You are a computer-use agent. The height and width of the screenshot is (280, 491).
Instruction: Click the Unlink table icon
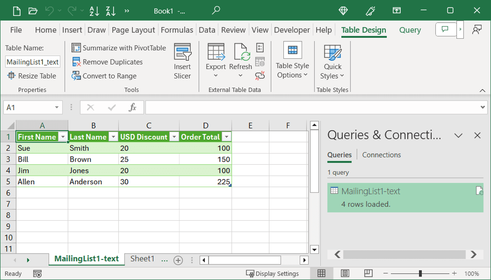260,75
